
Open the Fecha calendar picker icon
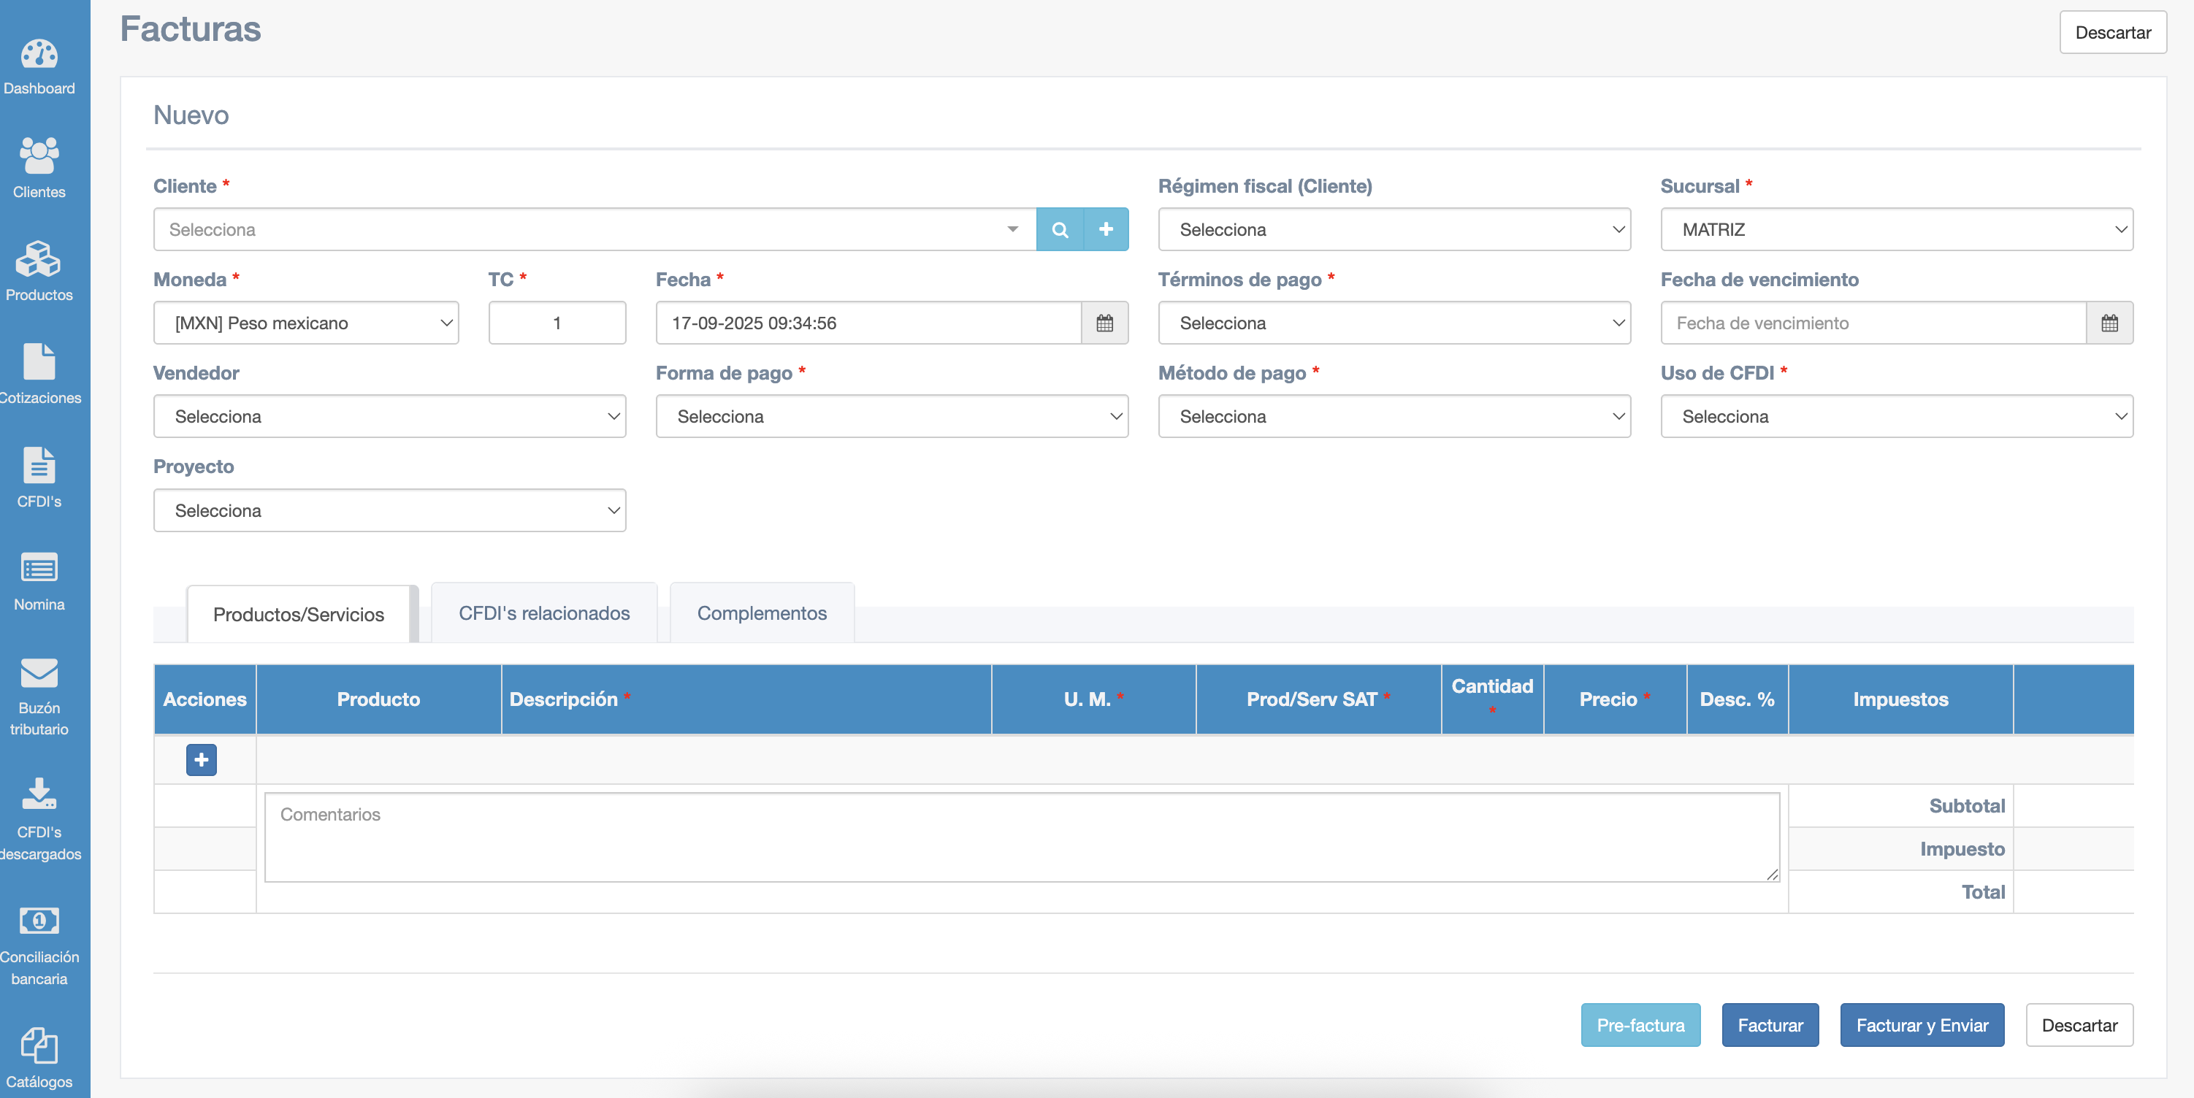click(1104, 323)
